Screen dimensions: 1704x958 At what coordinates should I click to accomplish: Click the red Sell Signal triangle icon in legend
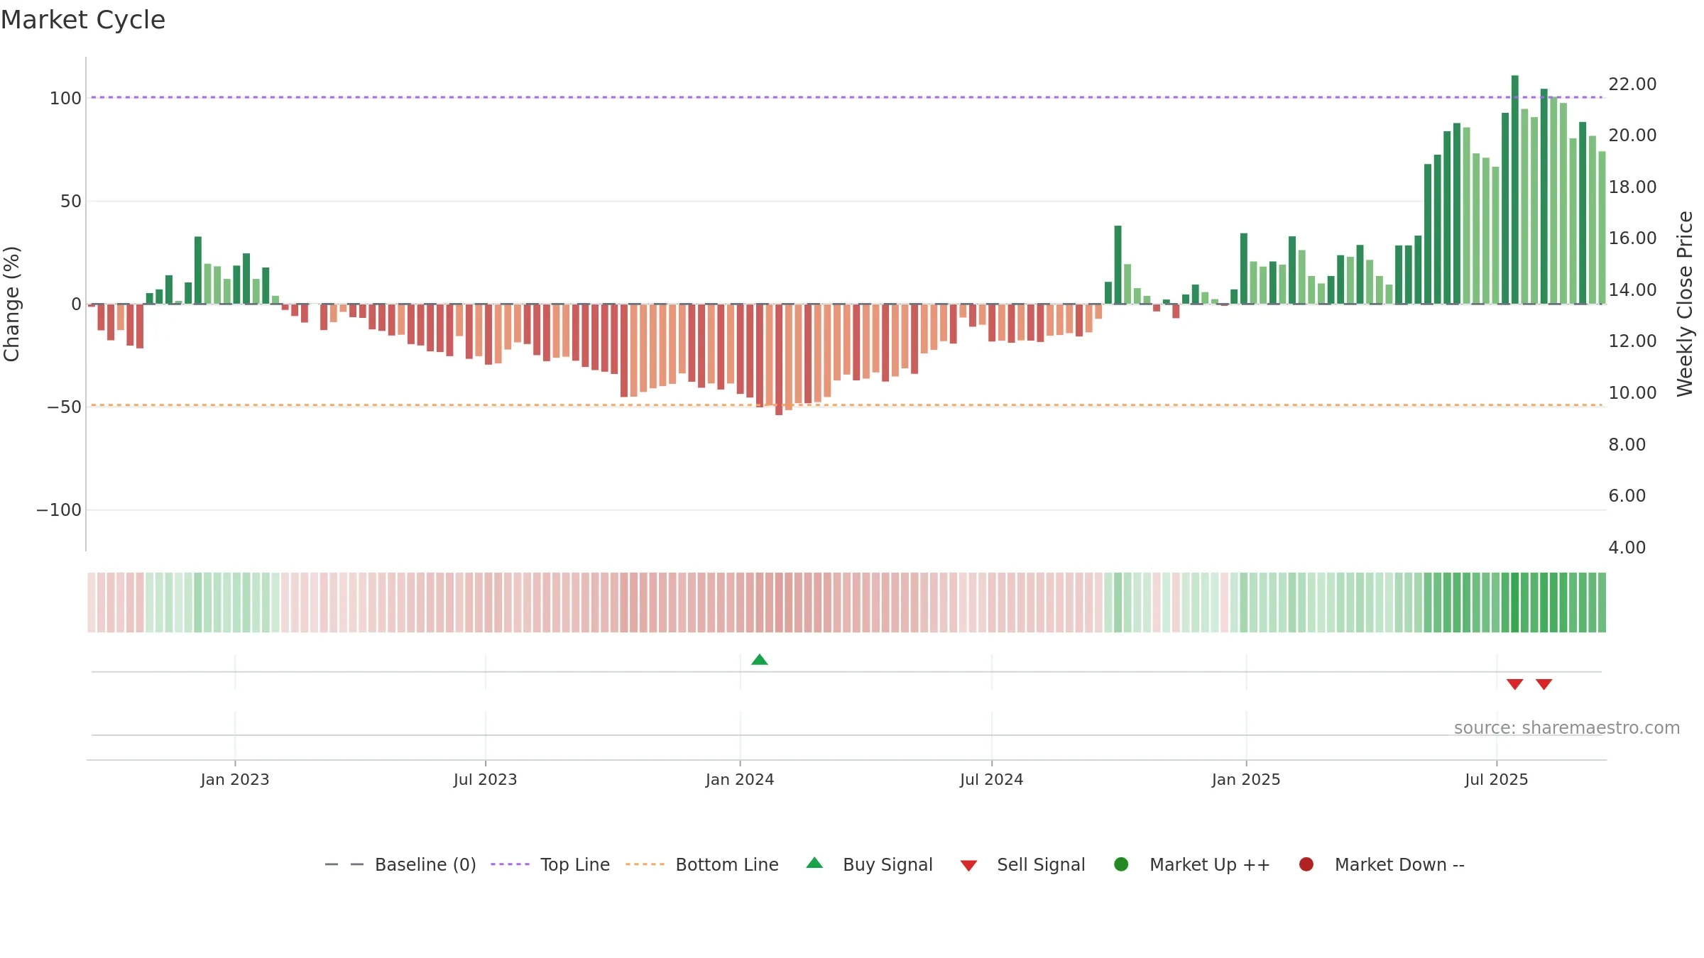(969, 866)
